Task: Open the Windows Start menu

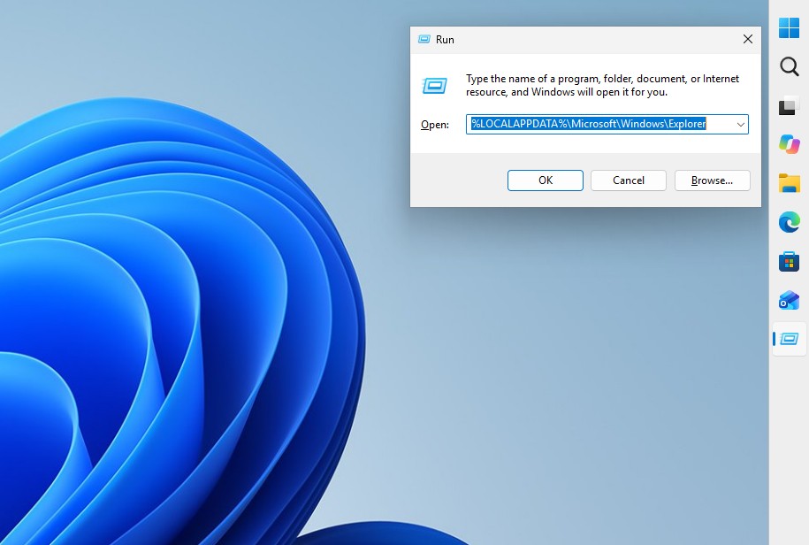Action: [789, 28]
